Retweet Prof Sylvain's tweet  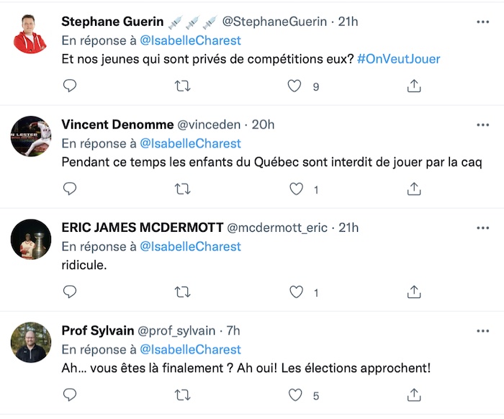tap(184, 395)
